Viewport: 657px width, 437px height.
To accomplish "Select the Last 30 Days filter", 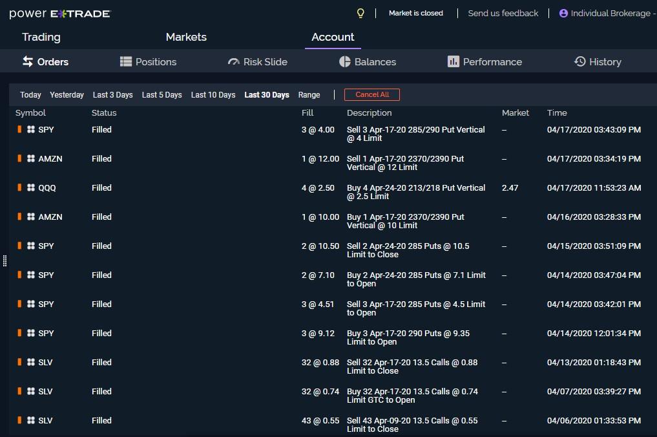I will tap(267, 95).
